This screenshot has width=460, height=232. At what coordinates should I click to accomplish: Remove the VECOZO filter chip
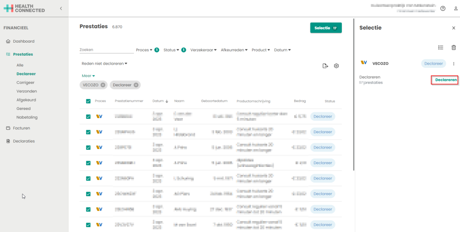tap(103, 85)
